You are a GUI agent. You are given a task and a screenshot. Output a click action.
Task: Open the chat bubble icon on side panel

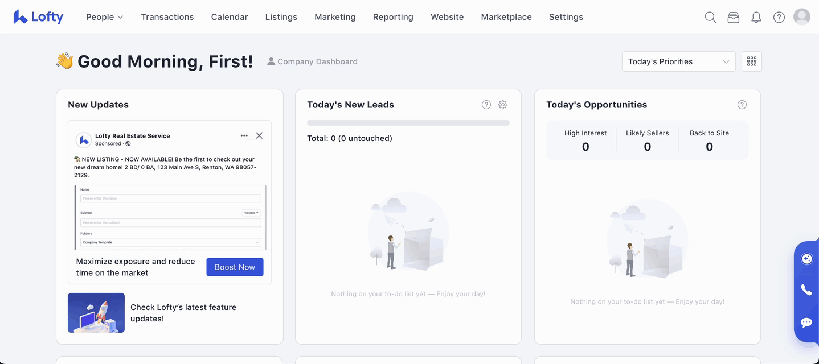(x=806, y=322)
